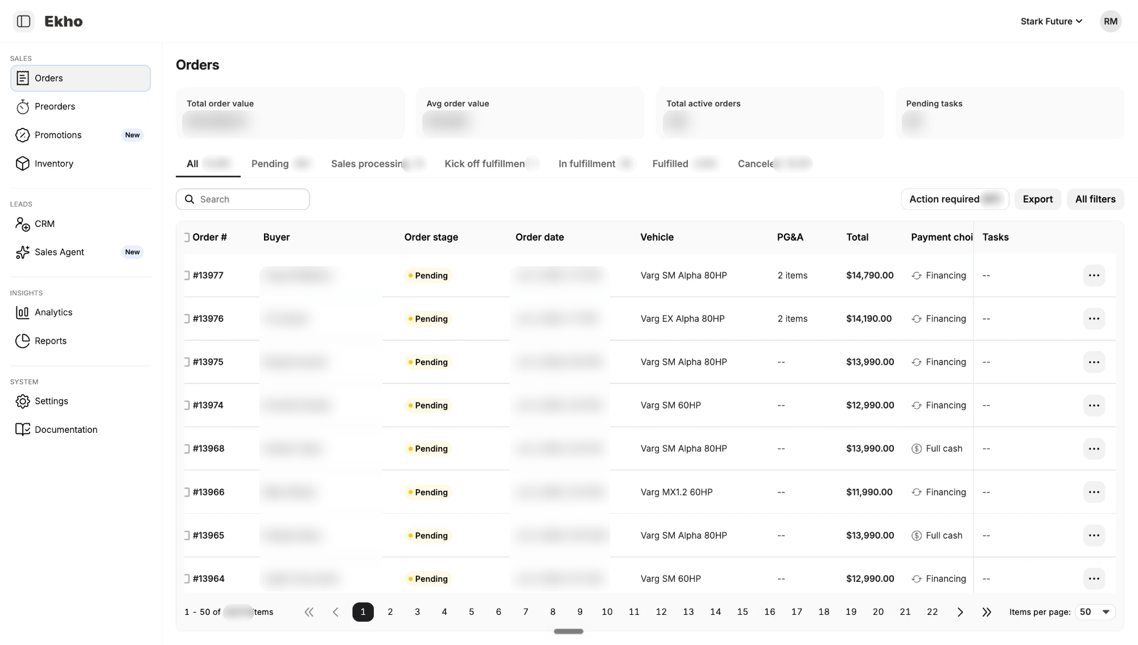The image size is (1138, 645).
Task: Open the All filters button
Action: pos(1095,199)
